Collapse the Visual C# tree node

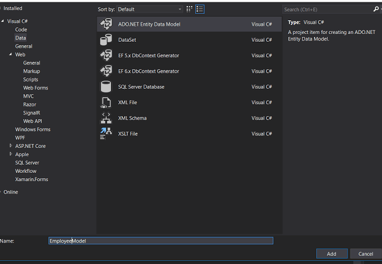[x=4, y=21]
